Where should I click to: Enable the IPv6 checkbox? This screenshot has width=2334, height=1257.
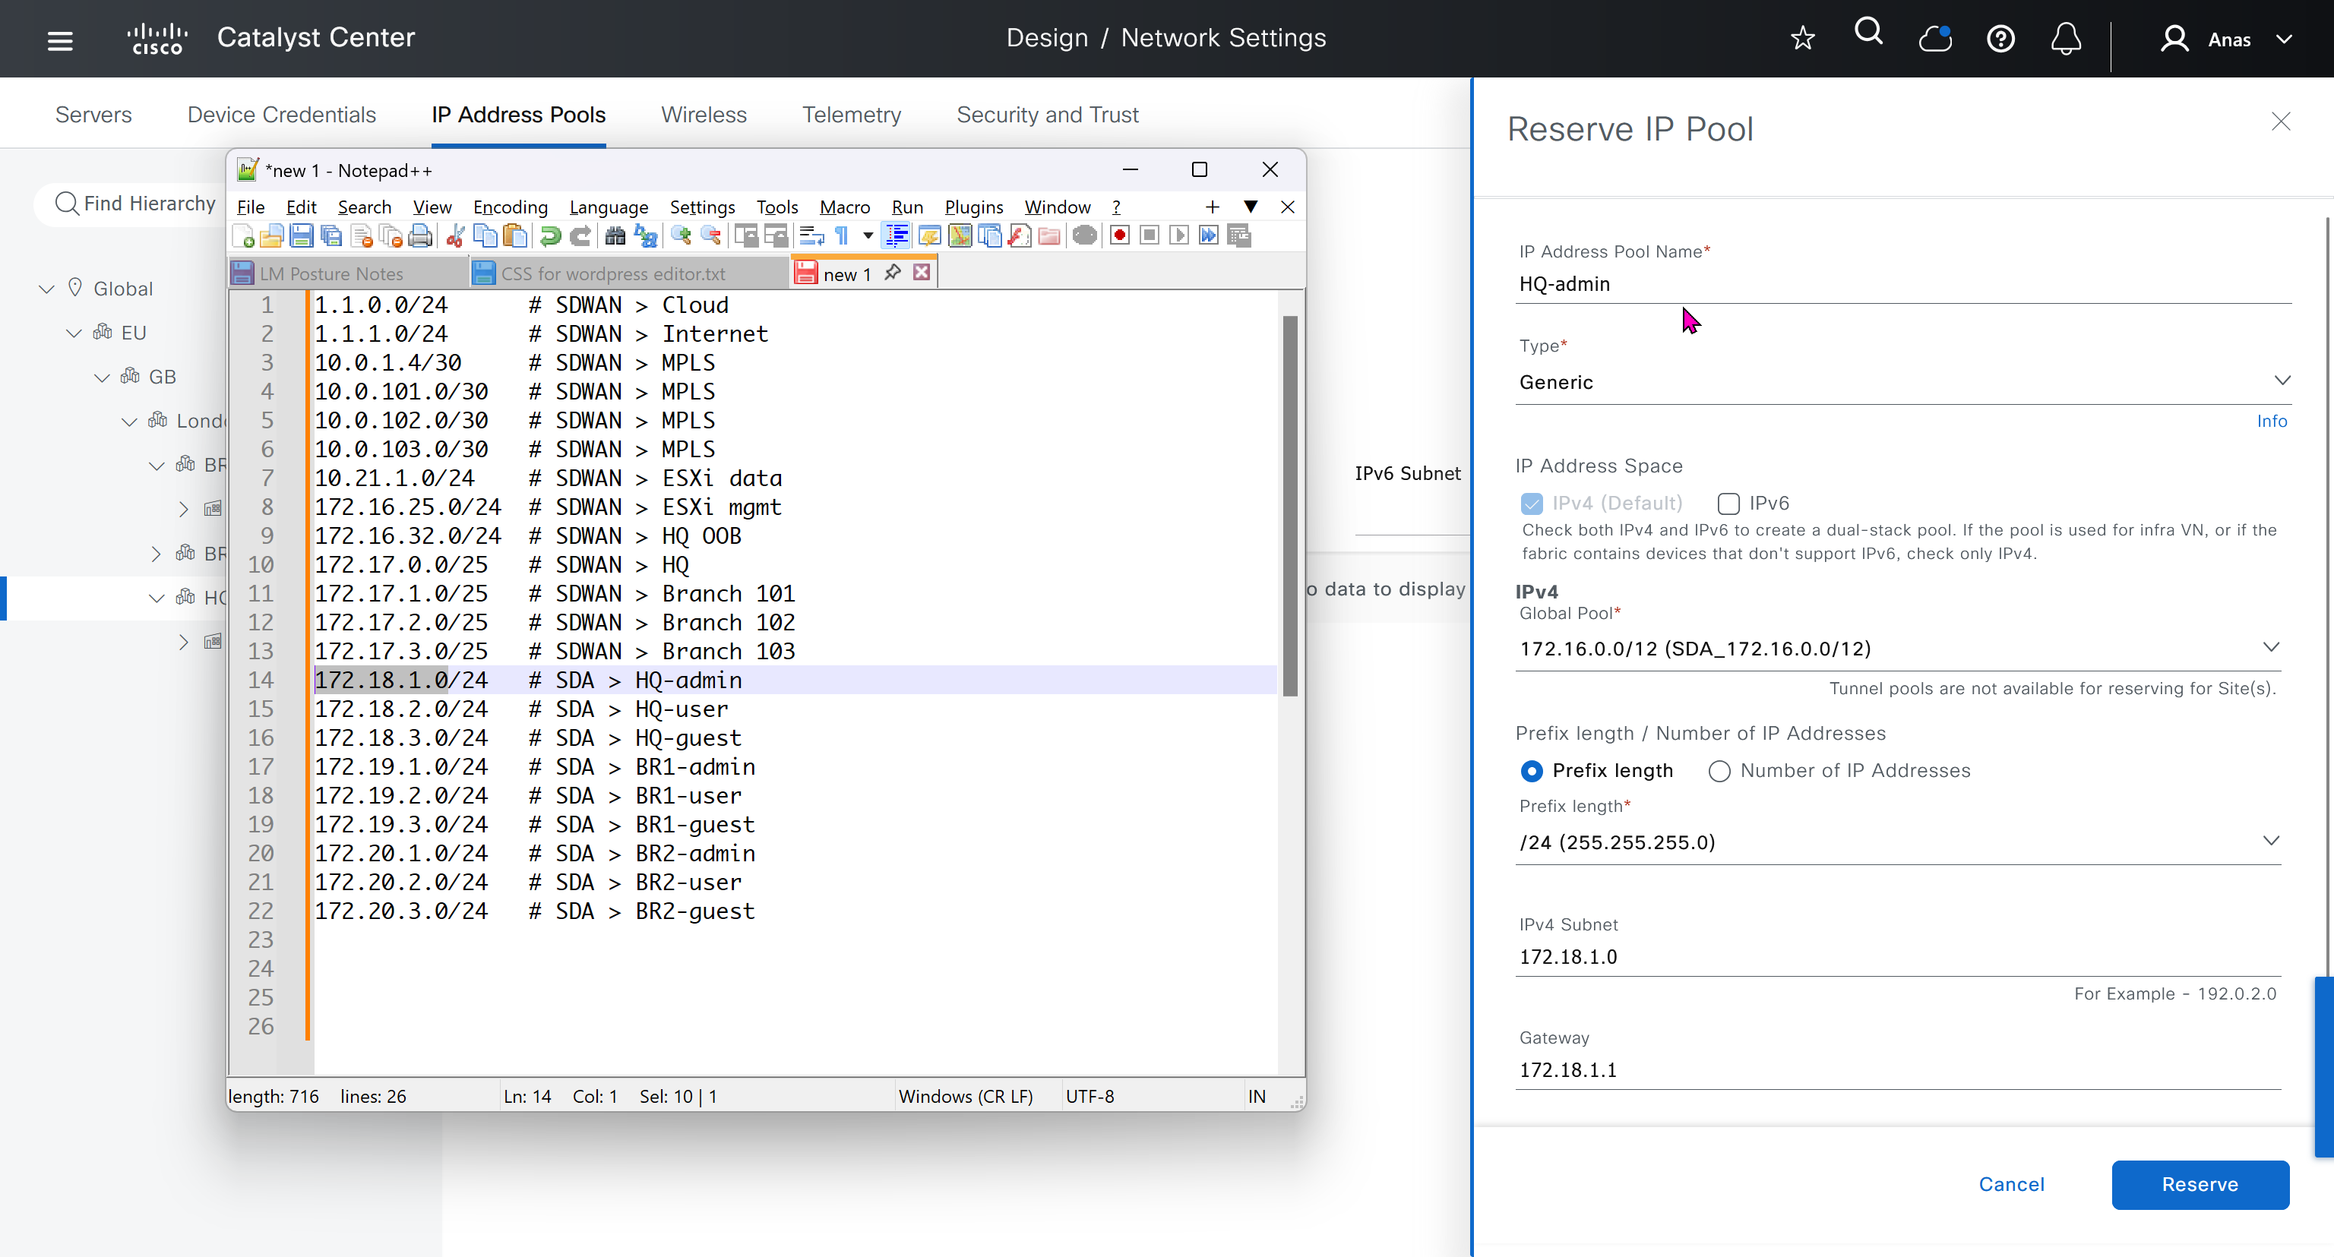pos(1728,504)
